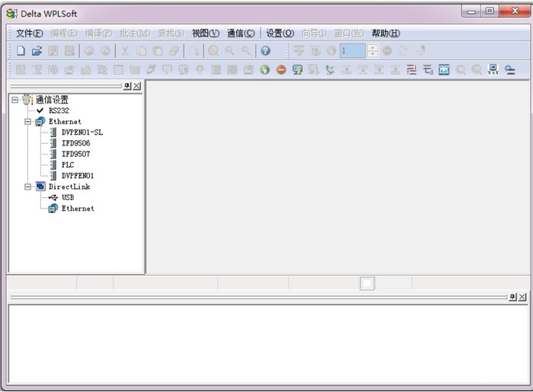This screenshot has height=392, width=533.
Task: Click the step number input field showing 1
Action: [353, 51]
